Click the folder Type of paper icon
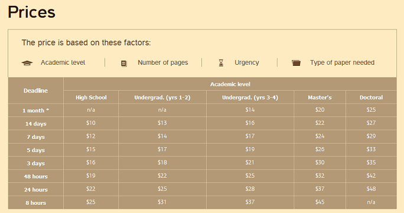 click(x=296, y=63)
